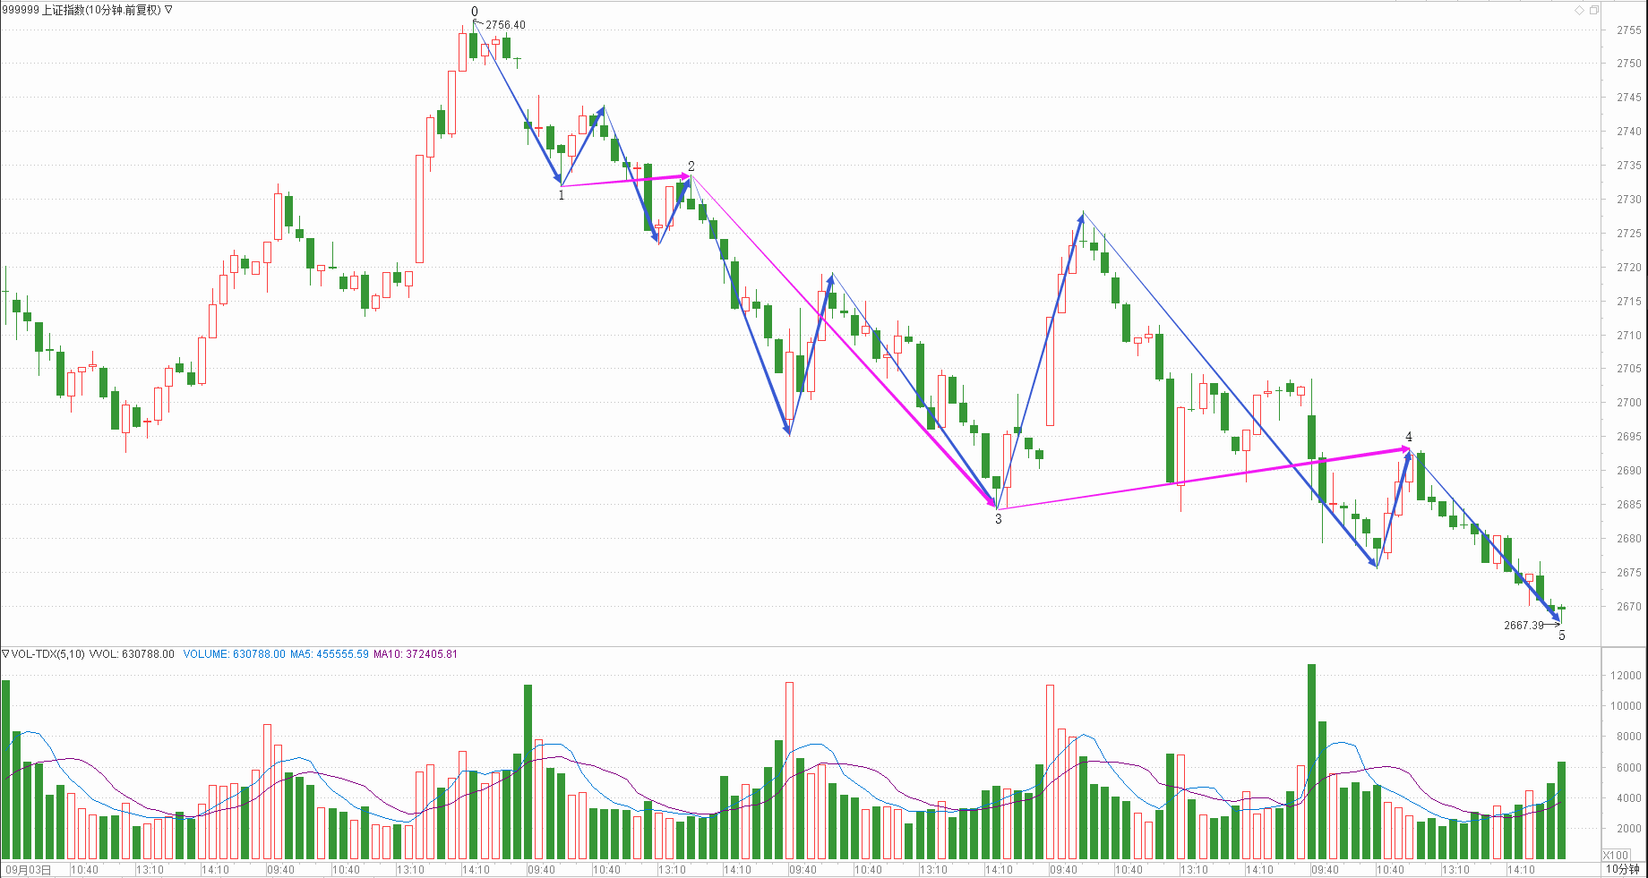The height and width of the screenshot is (878, 1648).
Task: Click the 2667.39 low price annotation
Action: pyautogui.click(x=1524, y=626)
